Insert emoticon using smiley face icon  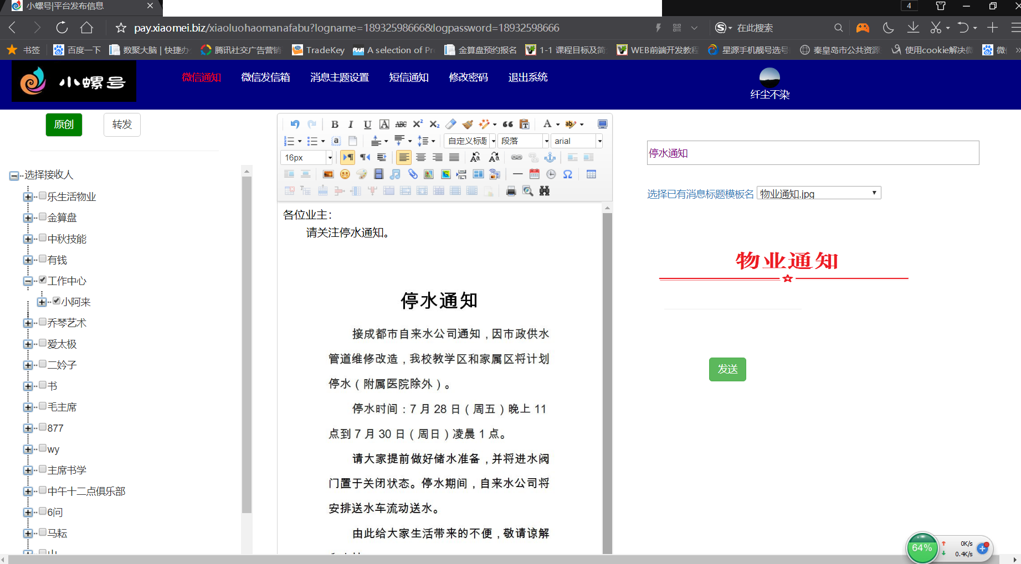pos(345,174)
